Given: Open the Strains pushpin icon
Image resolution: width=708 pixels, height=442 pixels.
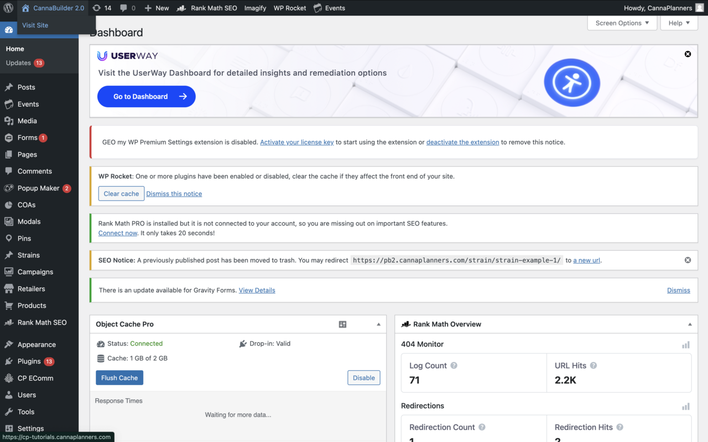Looking at the screenshot, I should [8, 255].
